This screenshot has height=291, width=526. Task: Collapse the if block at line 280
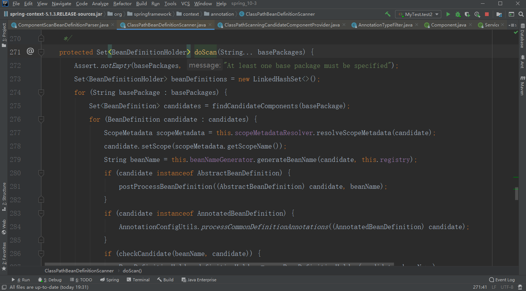[x=41, y=173]
